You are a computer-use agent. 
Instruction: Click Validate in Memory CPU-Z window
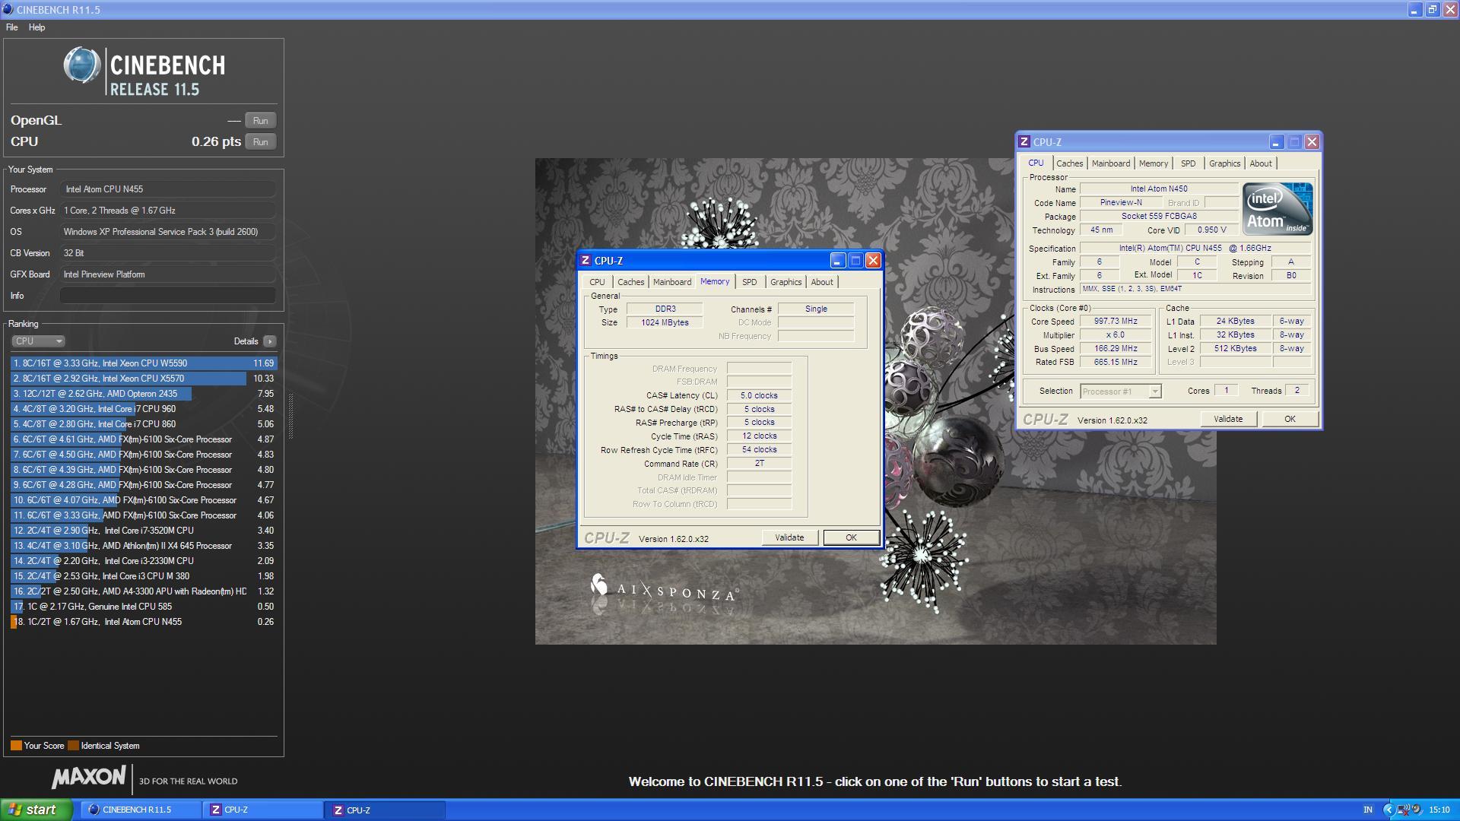click(789, 537)
